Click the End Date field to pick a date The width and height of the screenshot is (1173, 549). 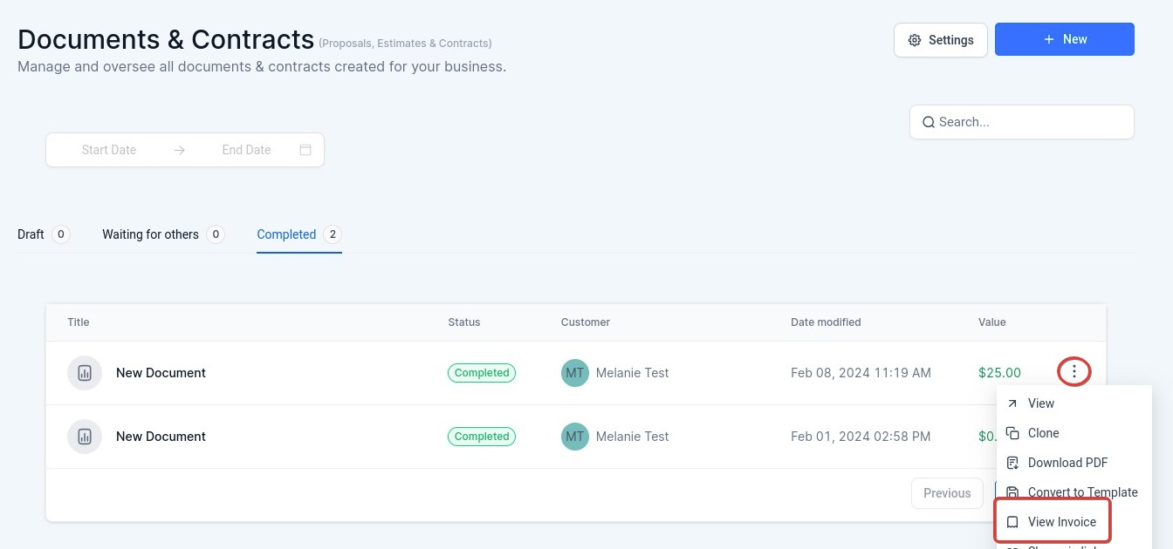pos(245,150)
